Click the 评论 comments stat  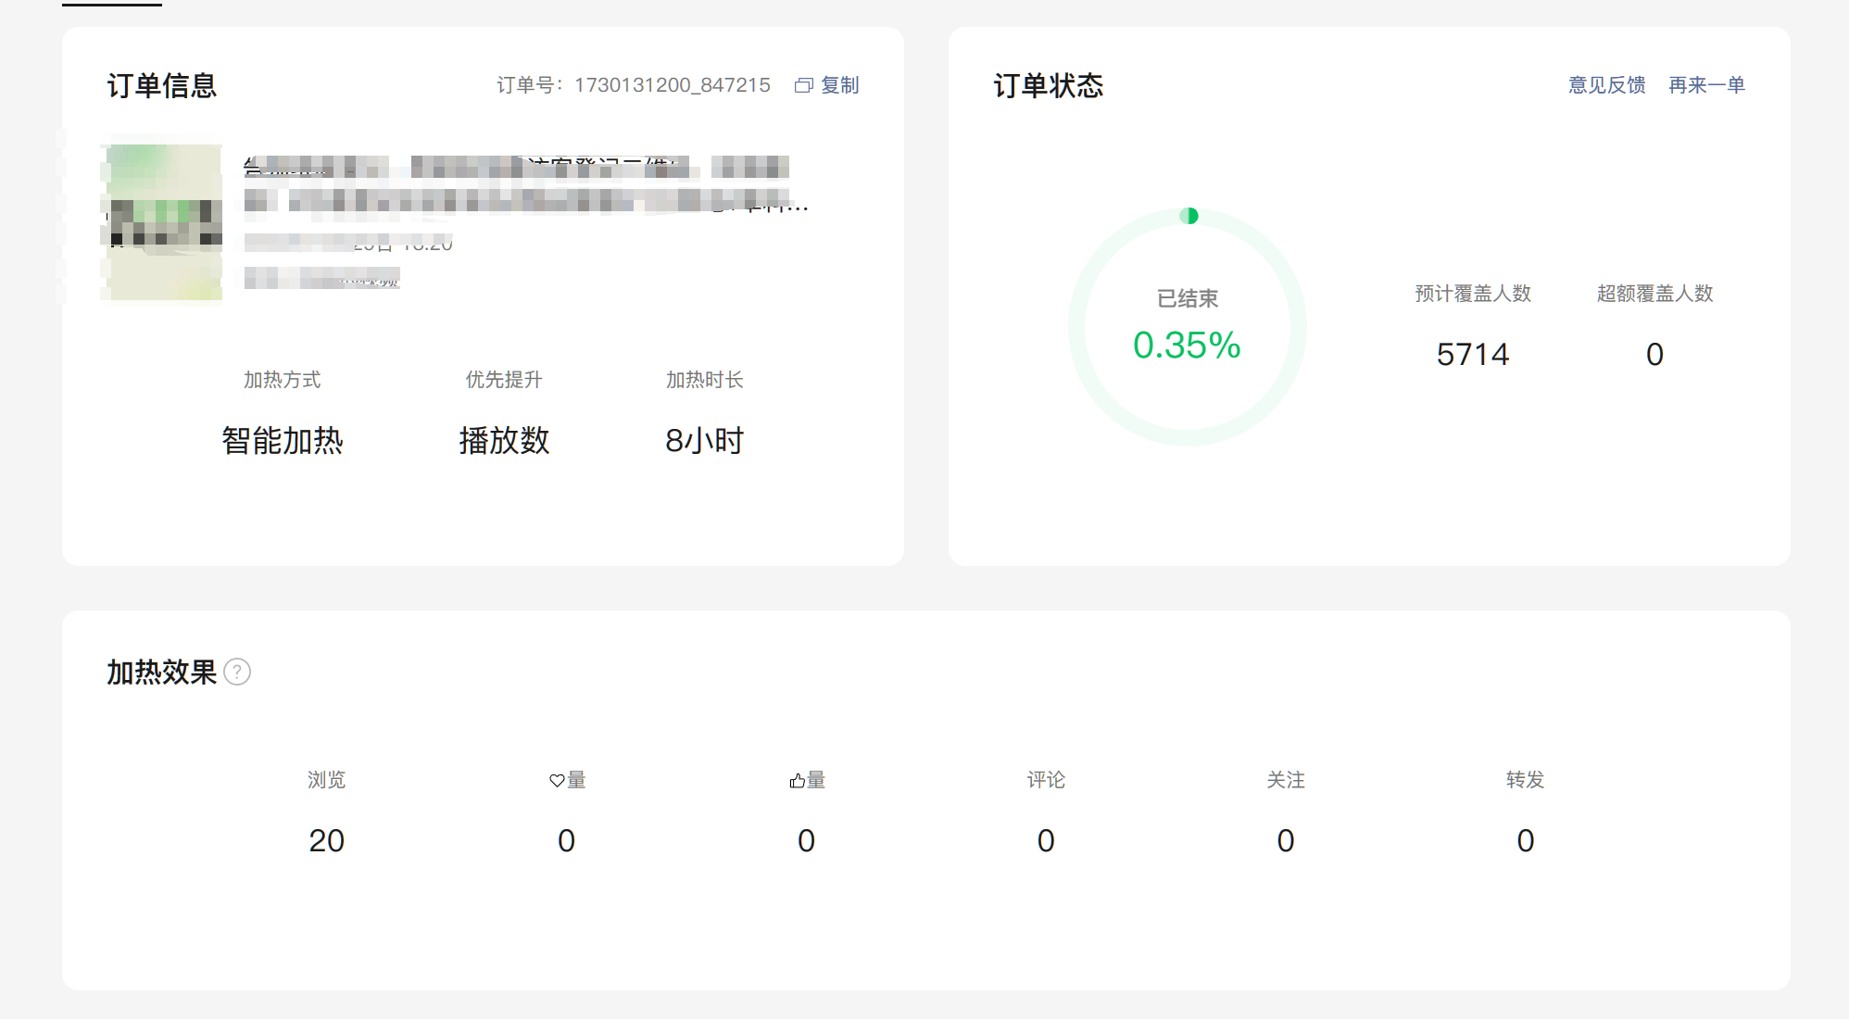tap(1046, 780)
